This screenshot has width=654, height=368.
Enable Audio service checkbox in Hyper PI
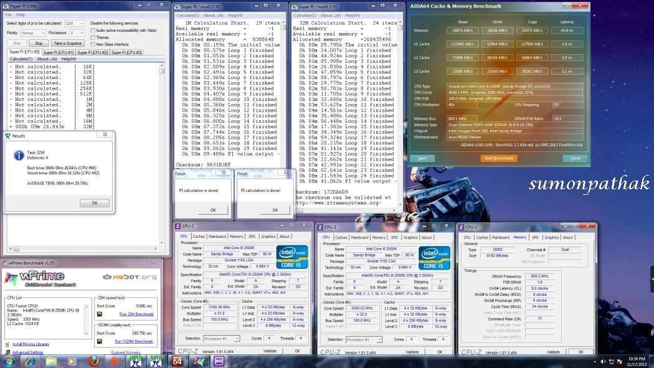pyautogui.click(x=93, y=31)
